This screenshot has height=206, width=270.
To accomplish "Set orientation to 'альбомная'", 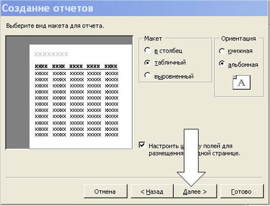I will point(222,63).
